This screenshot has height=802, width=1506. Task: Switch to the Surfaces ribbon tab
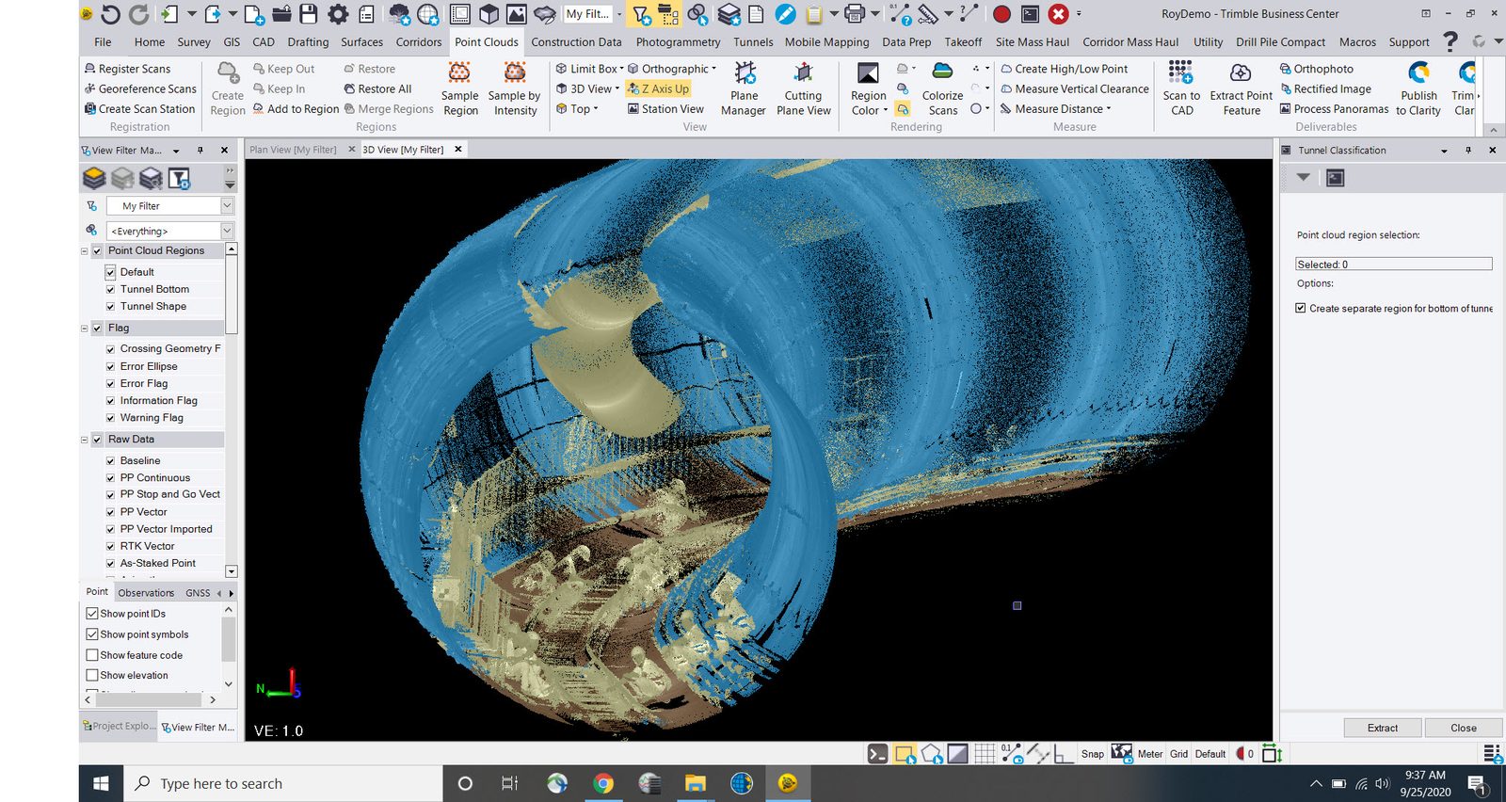click(361, 41)
